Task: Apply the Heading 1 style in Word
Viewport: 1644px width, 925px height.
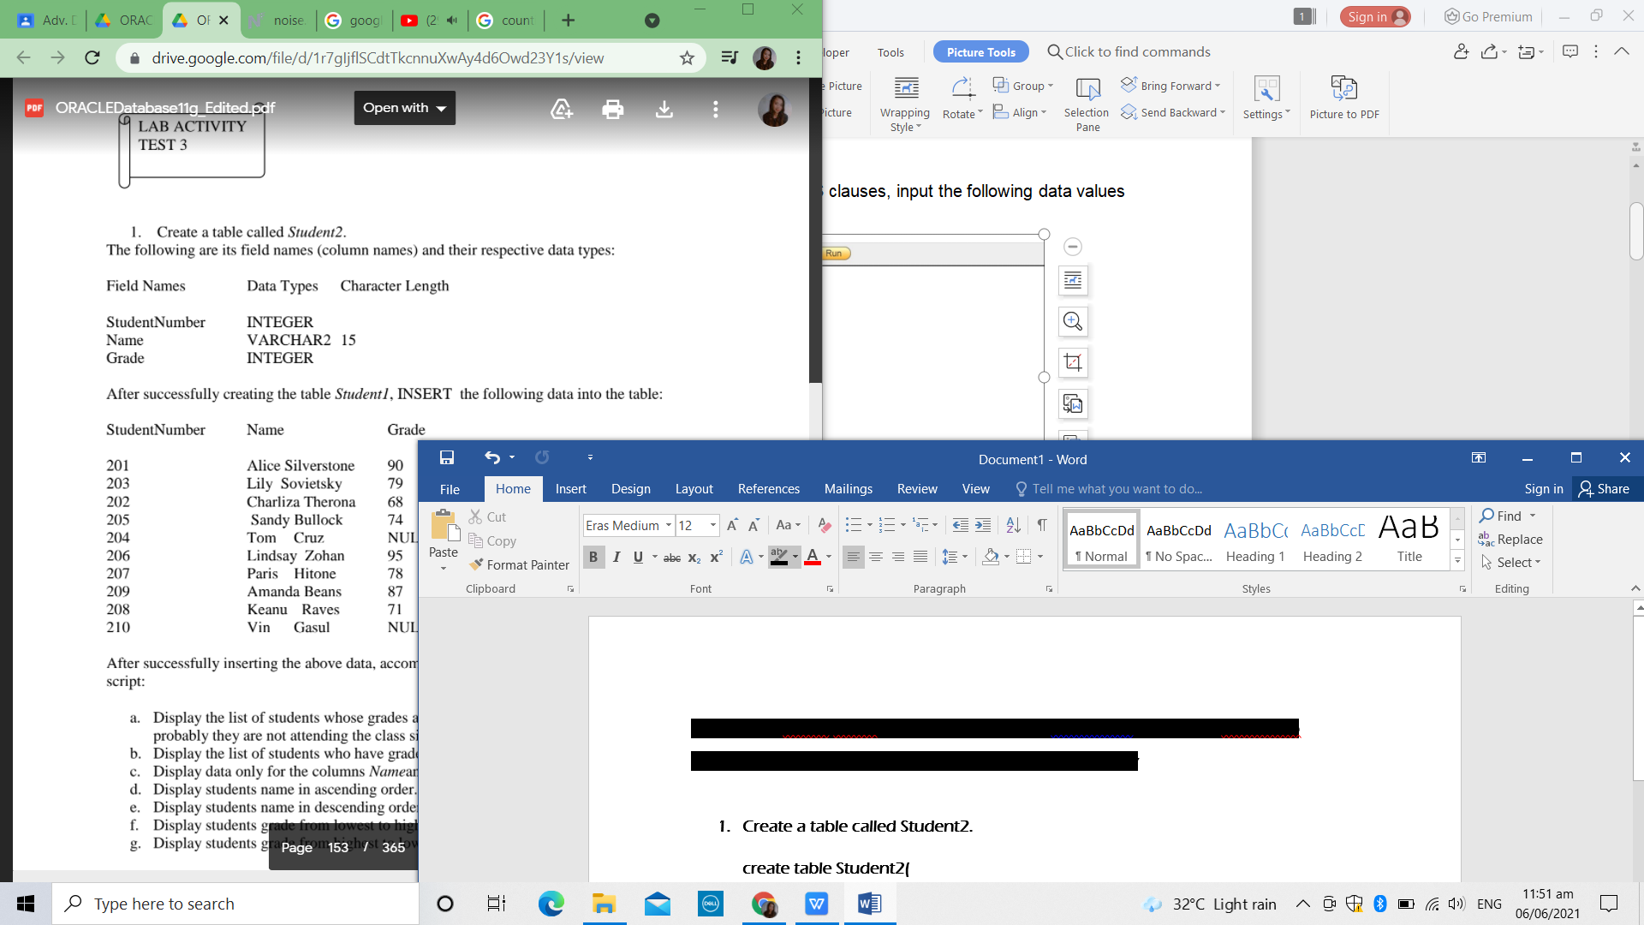Action: [1255, 540]
